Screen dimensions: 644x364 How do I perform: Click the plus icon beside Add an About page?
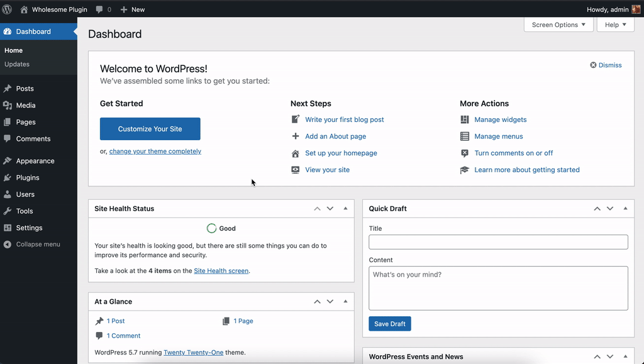coord(296,136)
